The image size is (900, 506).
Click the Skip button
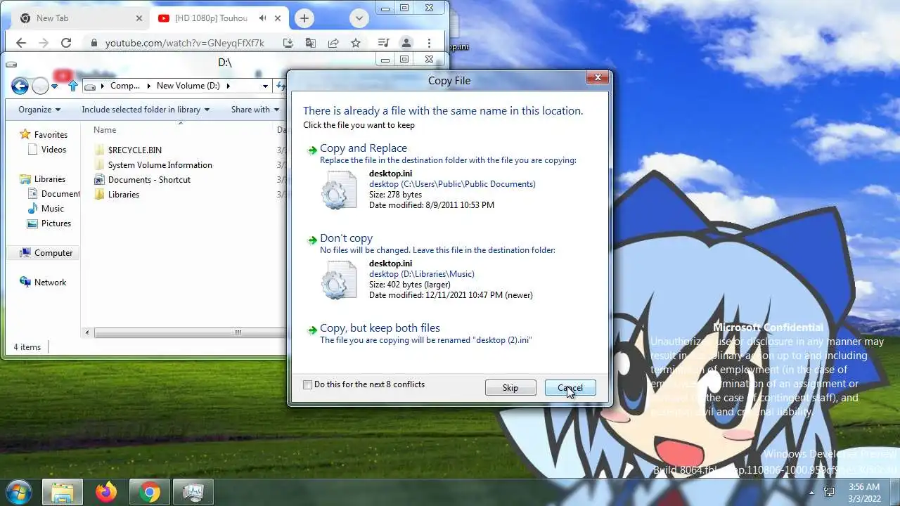pos(510,388)
